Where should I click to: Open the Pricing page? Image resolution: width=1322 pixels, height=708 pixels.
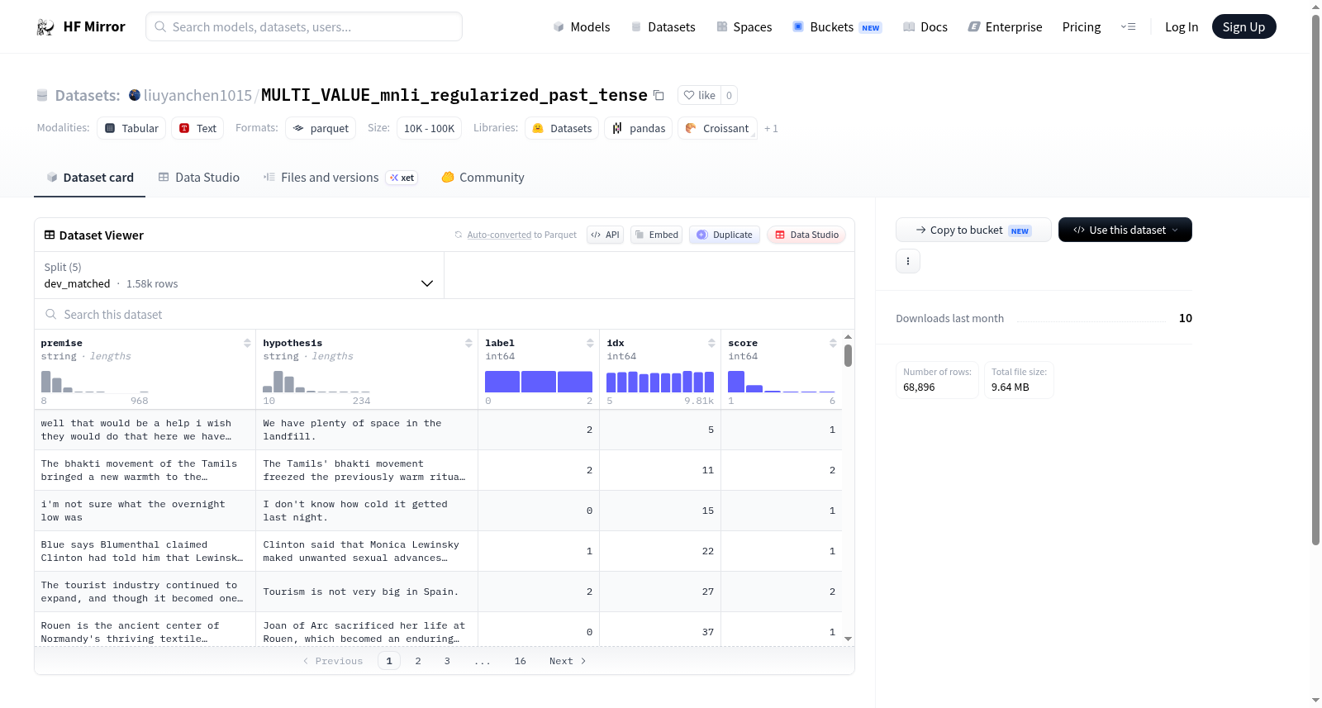click(x=1082, y=27)
